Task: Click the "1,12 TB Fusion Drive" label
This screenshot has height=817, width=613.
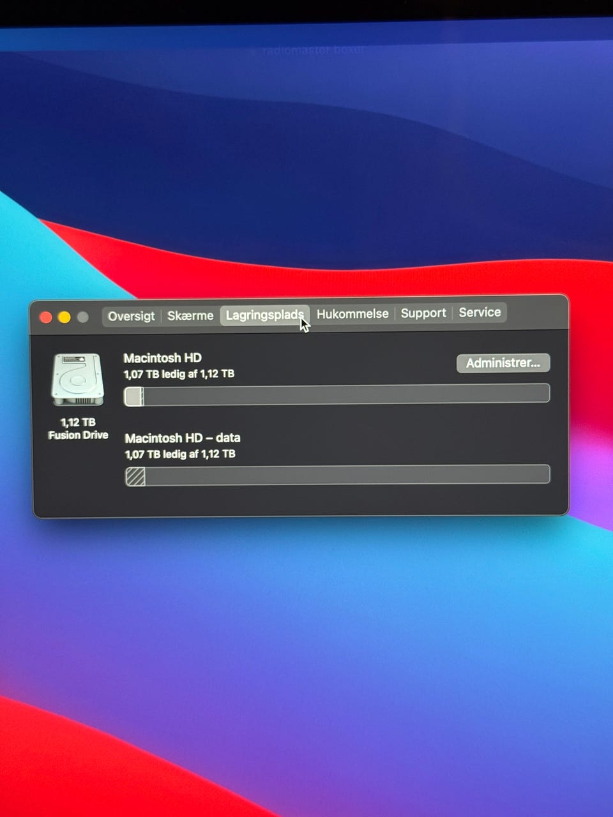Action: click(78, 429)
